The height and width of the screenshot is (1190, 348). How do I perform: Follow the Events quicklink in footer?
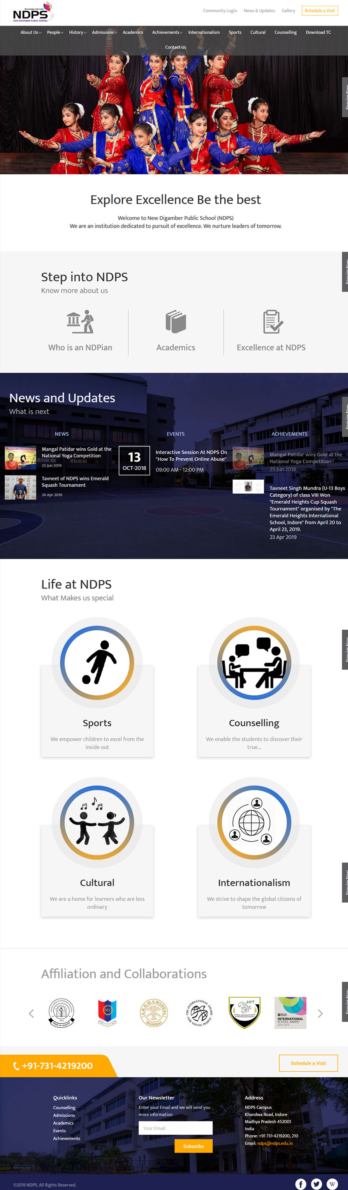click(59, 1130)
